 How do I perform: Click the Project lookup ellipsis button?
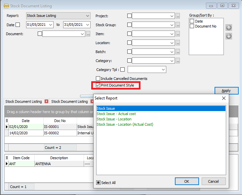click(x=178, y=16)
